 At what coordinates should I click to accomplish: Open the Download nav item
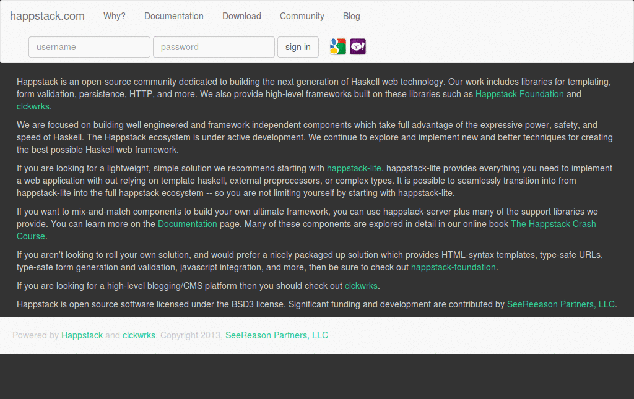tap(242, 16)
